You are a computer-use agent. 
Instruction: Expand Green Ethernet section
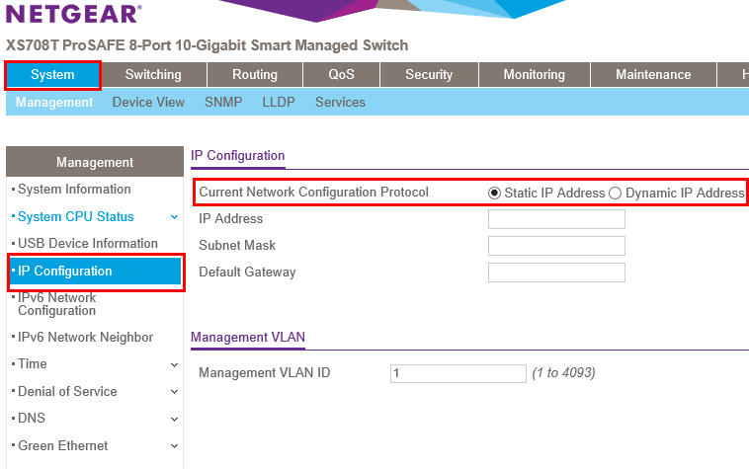pos(174,446)
